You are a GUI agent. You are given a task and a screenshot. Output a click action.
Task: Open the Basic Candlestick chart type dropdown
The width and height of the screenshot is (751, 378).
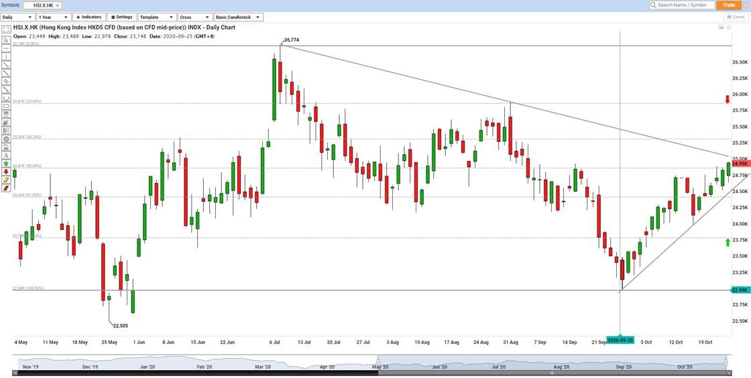tap(239, 17)
